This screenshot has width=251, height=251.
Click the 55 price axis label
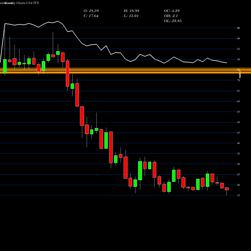pos(238,112)
